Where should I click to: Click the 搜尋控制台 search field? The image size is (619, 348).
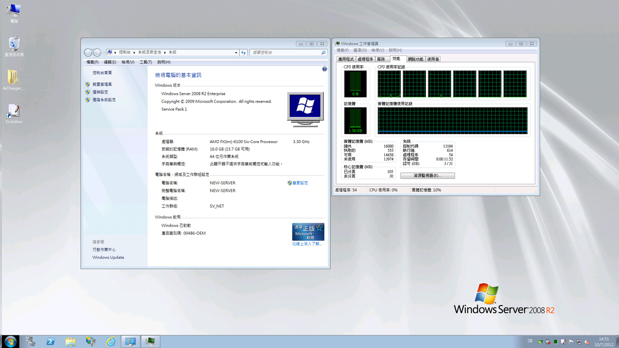(285, 52)
